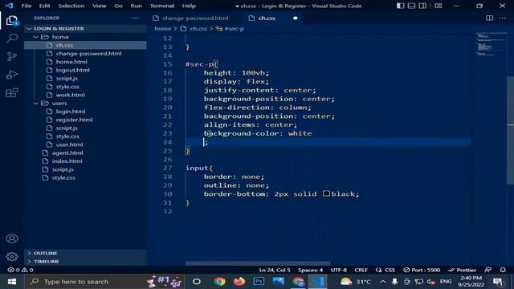Open the Accounts menu icon
Image resolution: width=514 pixels, height=289 pixels.
coord(12,238)
